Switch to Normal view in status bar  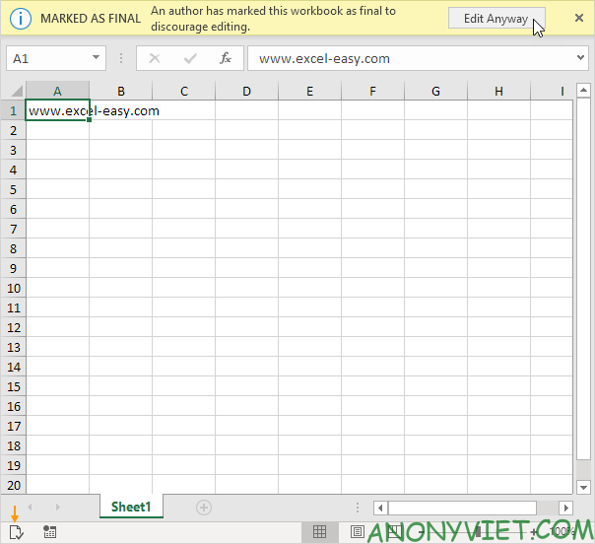click(x=320, y=532)
